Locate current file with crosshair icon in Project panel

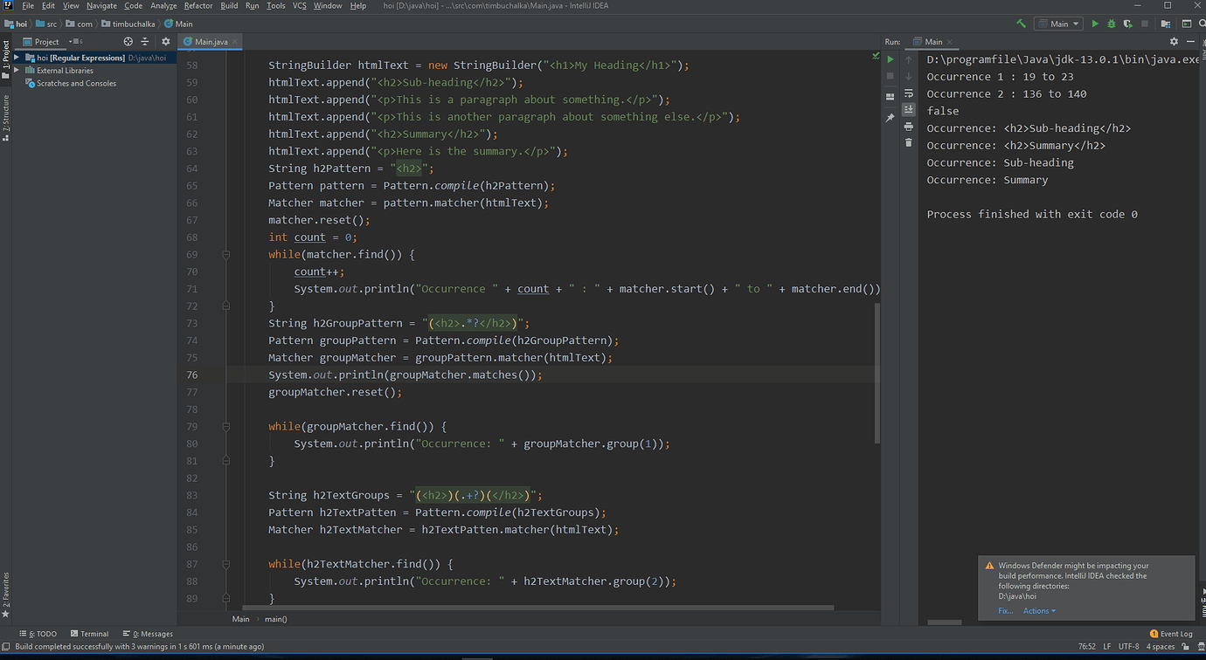tap(129, 41)
